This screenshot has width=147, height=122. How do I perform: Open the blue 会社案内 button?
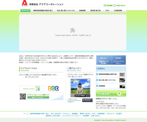click(x=118, y=58)
